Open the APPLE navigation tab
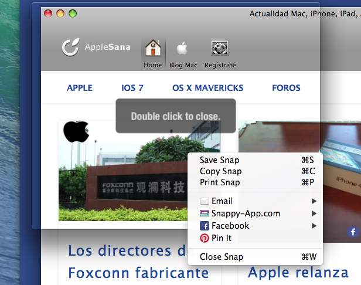This screenshot has height=285, width=361. click(x=80, y=88)
